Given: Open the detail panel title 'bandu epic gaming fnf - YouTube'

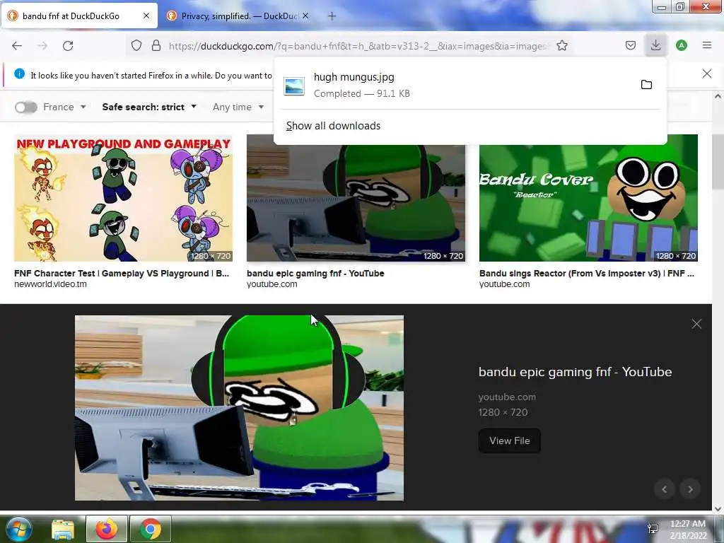Looking at the screenshot, I should point(575,372).
